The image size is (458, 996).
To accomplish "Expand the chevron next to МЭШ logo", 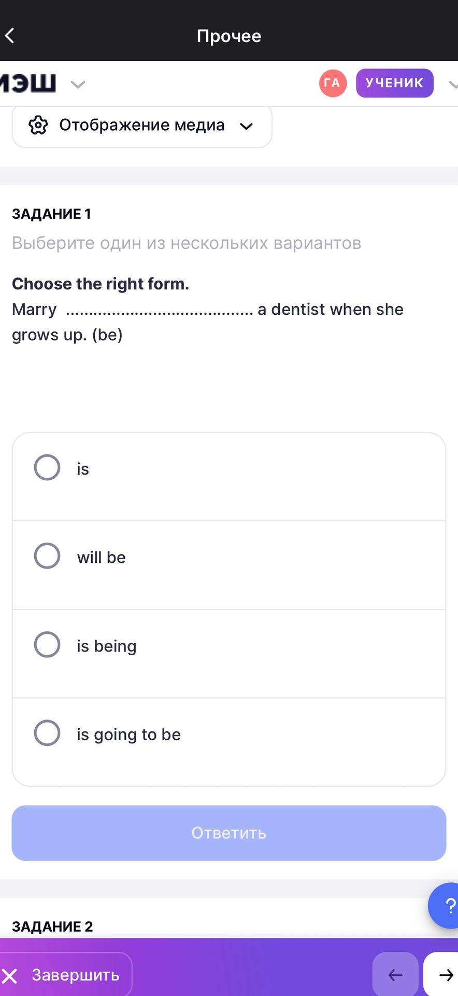I will (78, 84).
